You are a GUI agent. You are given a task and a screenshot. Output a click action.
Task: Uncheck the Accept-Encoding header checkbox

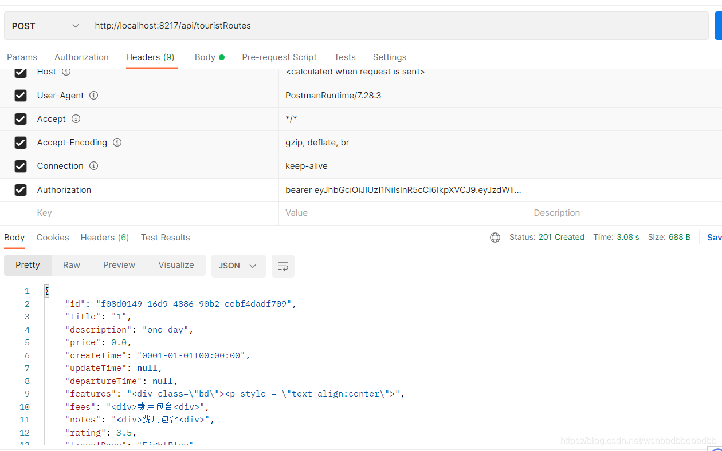(21, 143)
